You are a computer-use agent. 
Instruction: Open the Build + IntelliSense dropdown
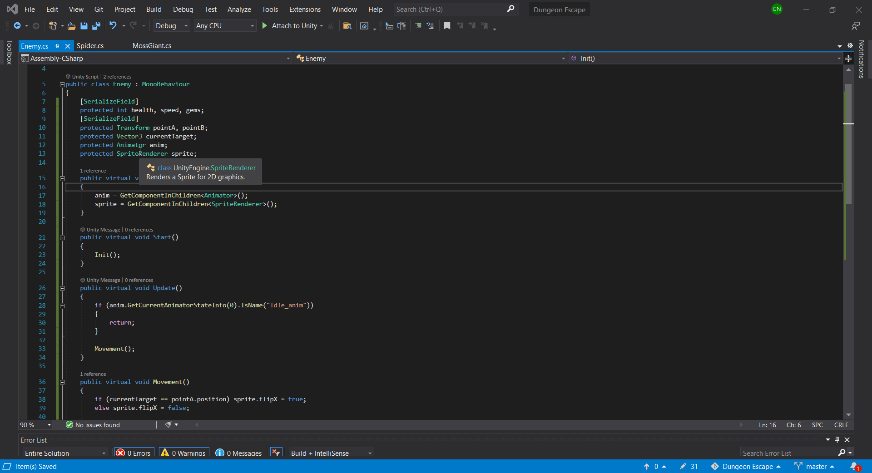click(x=331, y=453)
